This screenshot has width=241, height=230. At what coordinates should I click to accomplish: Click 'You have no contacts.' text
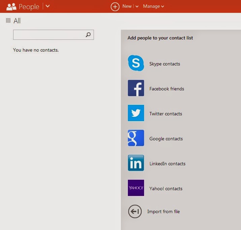(x=36, y=50)
